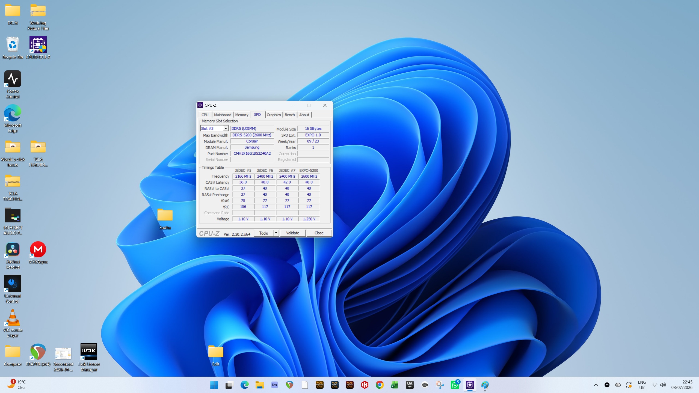Click the Module Size value 16 GBytes

click(313, 129)
